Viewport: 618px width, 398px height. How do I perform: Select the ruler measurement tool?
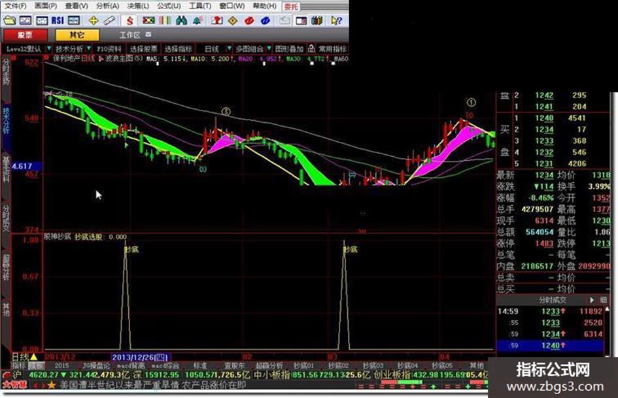(x=109, y=20)
